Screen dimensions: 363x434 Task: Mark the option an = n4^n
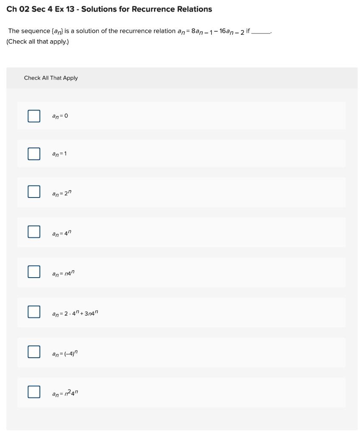(34, 272)
